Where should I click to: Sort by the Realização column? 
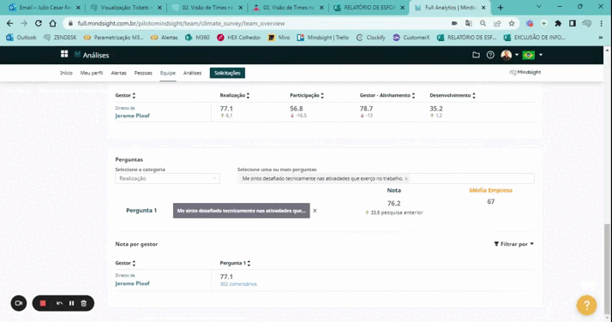coord(248,96)
